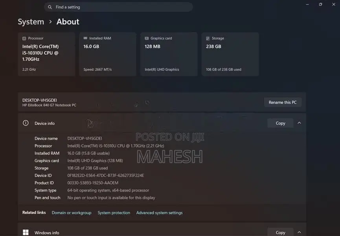Select the Product ID value 00330-53893-19250-AAOEM
This screenshot has height=236, width=340.
tap(93, 183)
